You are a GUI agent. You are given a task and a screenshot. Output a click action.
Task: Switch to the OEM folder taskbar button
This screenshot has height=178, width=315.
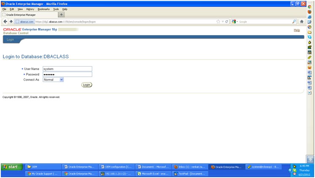[43, 167]
